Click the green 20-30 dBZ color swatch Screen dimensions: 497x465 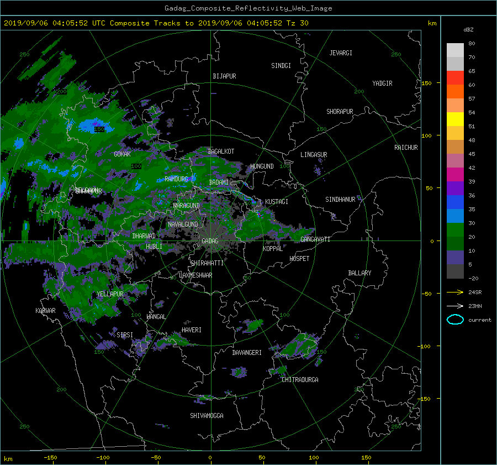coord(455,230)
